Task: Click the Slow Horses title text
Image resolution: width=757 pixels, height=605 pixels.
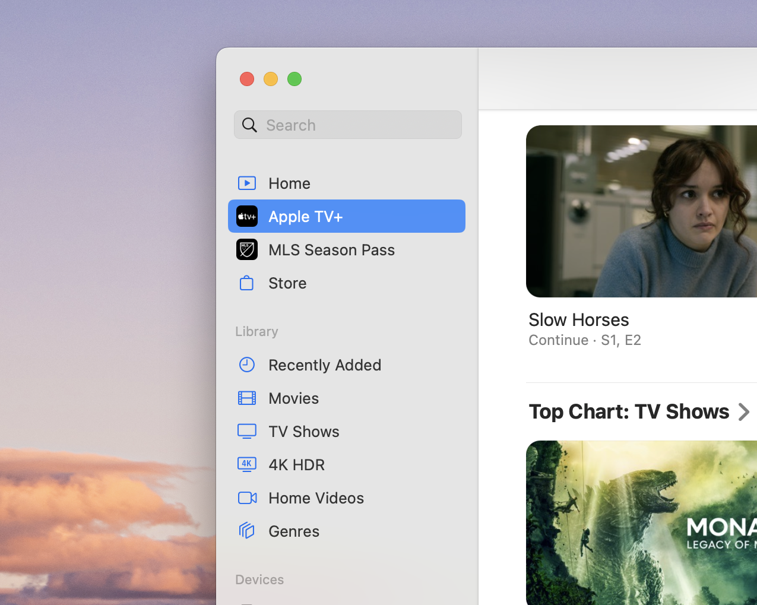Action: coord(579,319)
